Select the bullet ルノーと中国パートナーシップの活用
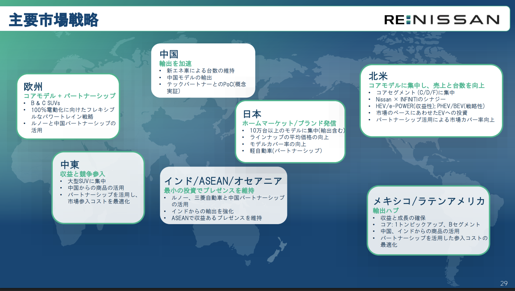The width and height of the screenshot is (515, 291). [73, 127]
